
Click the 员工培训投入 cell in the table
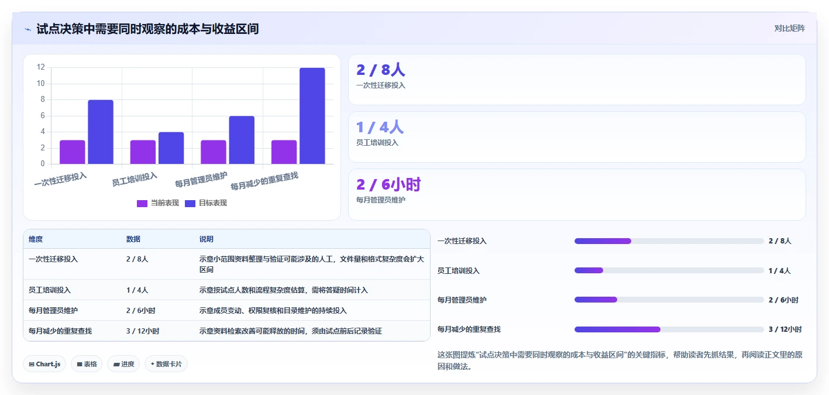coord(50,290)
